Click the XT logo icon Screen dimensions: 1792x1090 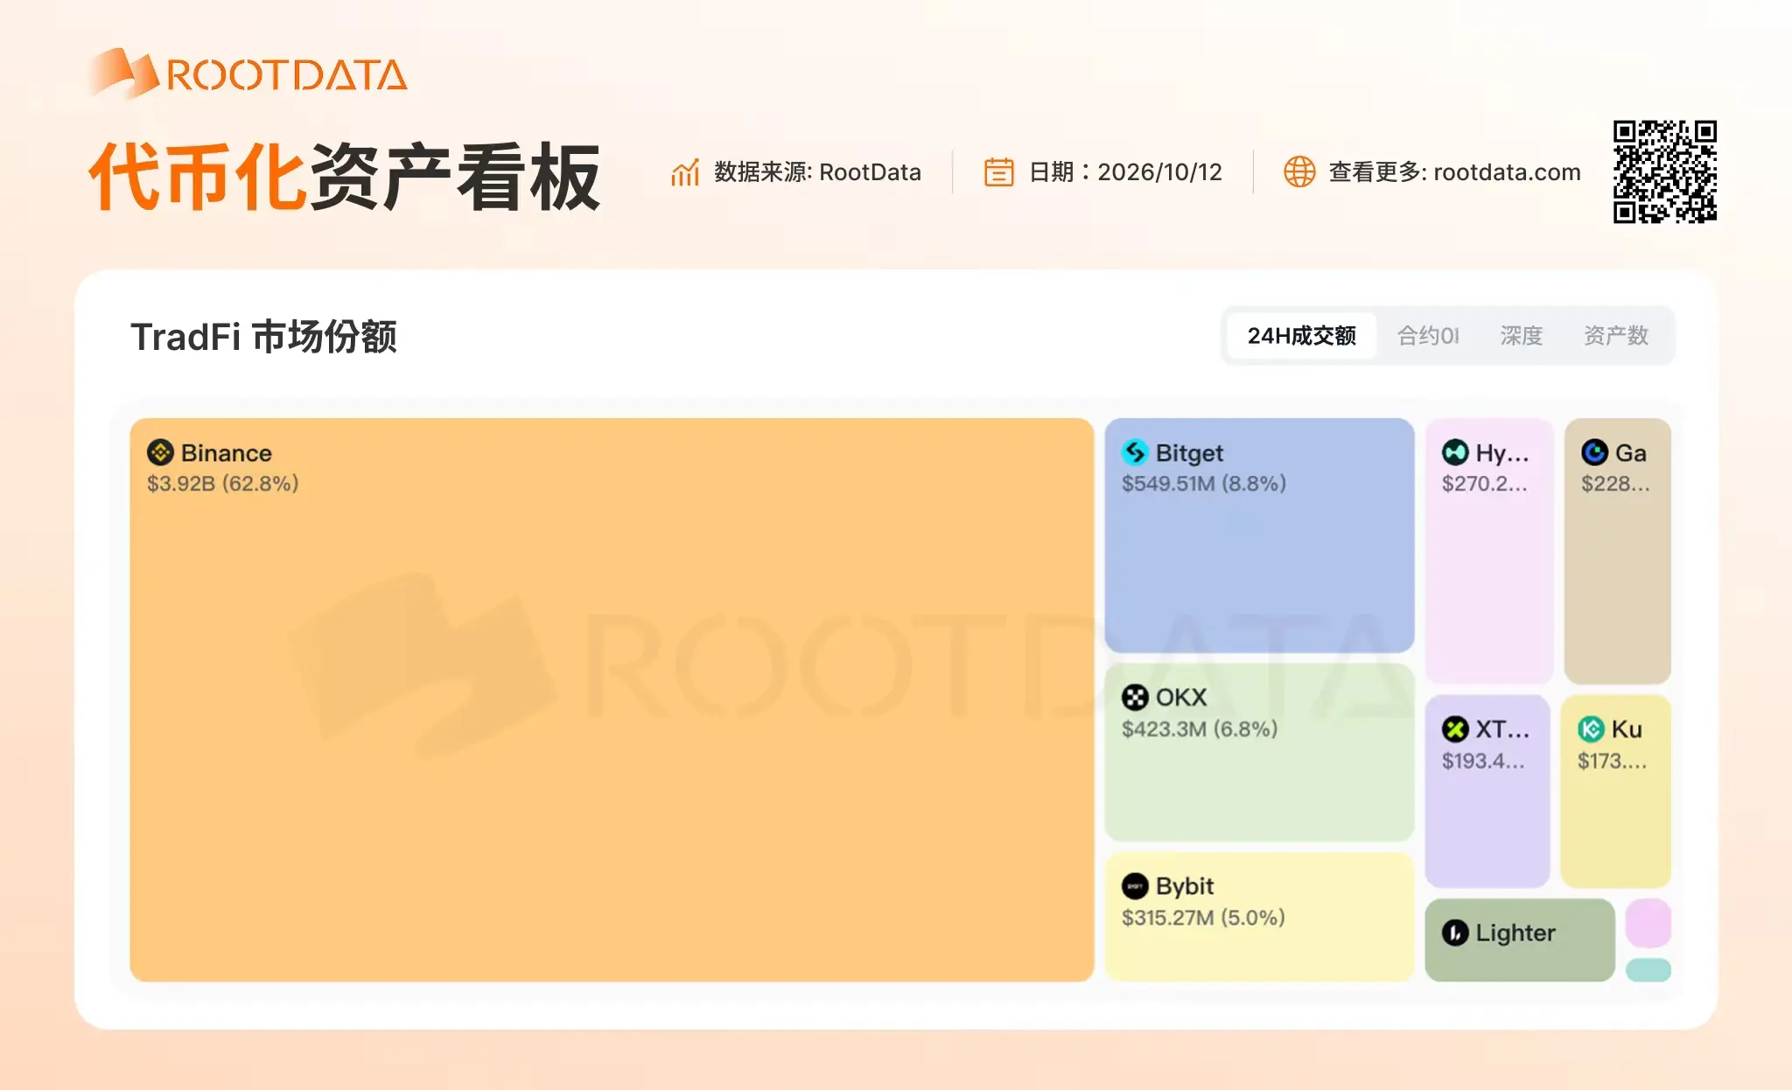coord(1455,729)
